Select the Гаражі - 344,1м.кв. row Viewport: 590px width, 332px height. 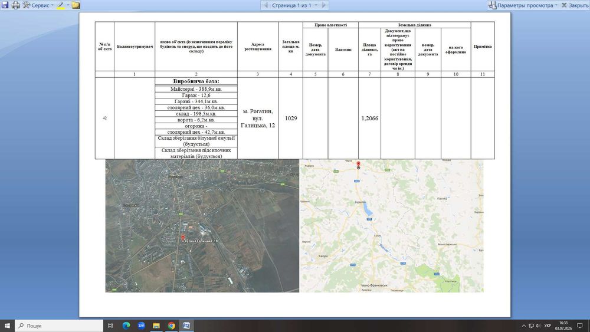coord(196,101)
